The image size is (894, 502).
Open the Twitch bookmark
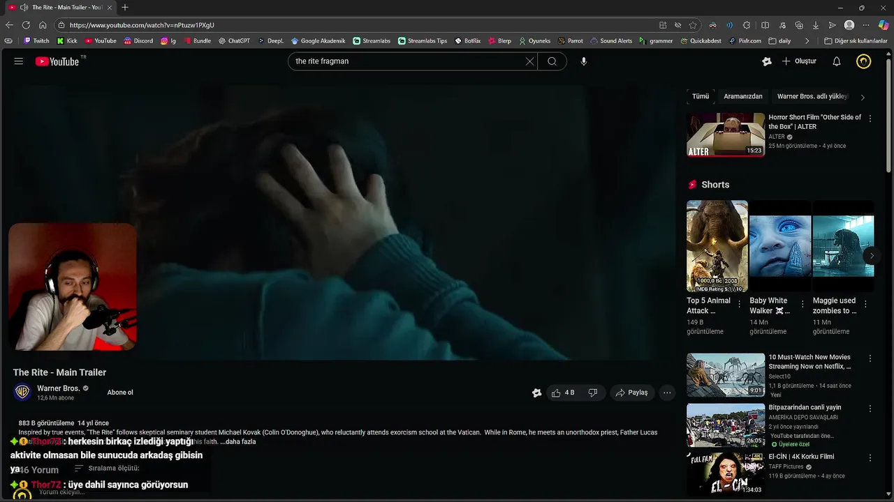click(36, 41)
